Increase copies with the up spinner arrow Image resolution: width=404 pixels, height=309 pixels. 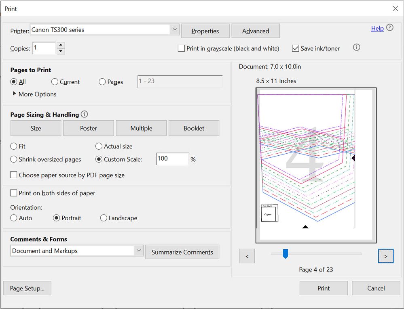pos(61,45)
